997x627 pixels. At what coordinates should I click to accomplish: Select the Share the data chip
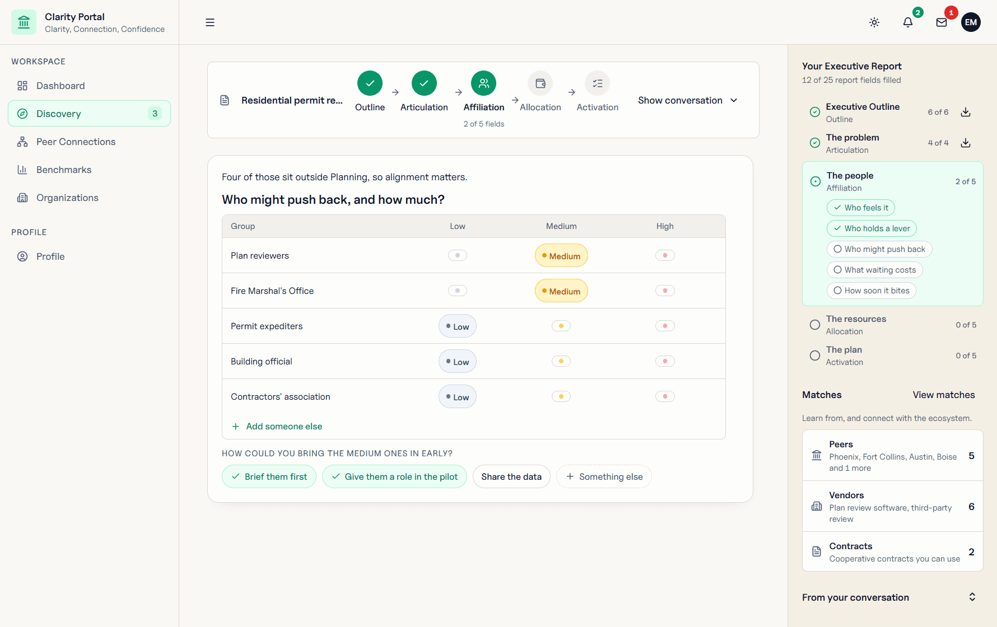pos(511,476)
